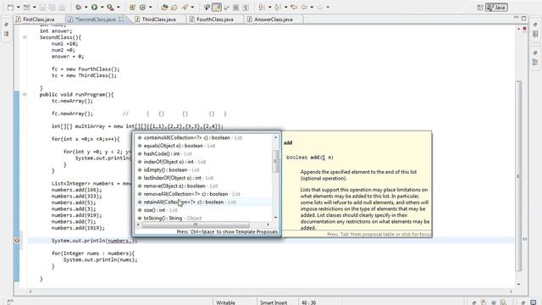Click Package Explorer icon in left trim
542x305 pixels.
pyautogui.click(x=7, y=34)
